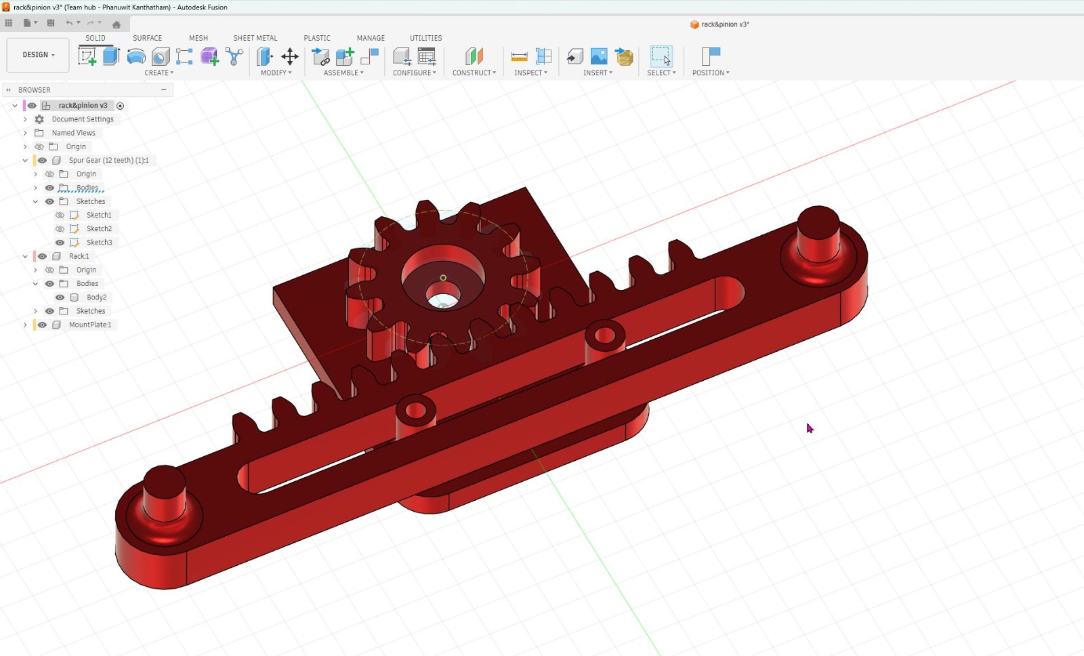Select the Move/Copy tool

click(x=290, y=56)
